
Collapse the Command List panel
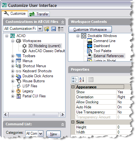(x=63, y=124)
